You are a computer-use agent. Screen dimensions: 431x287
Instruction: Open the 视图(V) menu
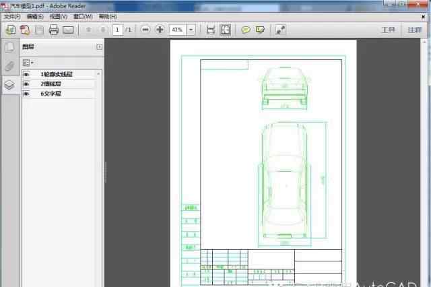tap(59, 17)
